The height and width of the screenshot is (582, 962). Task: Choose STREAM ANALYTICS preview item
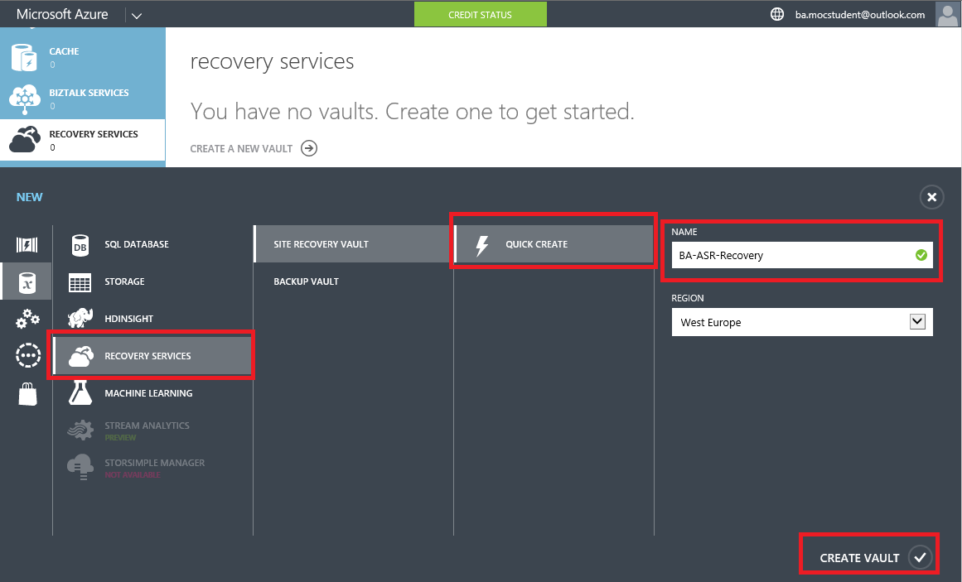tap(152, 430)
